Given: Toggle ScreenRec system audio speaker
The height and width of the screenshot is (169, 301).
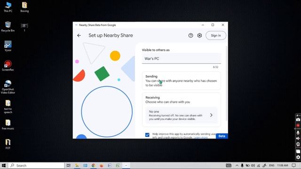Looking at the screenshot, I should pos(298,138).
